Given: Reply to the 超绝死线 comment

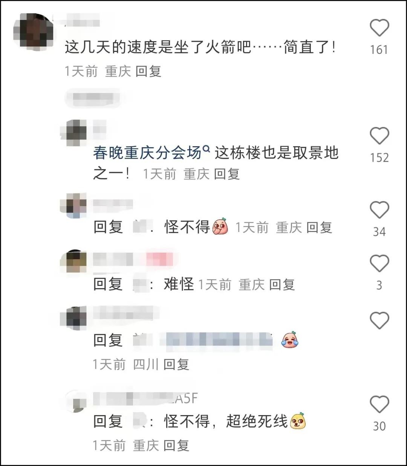Looking at the screenshot, I should click(176, 445).
